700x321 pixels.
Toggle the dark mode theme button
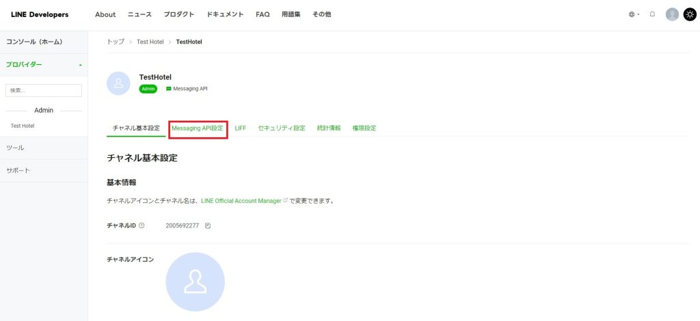click(689, 14)
